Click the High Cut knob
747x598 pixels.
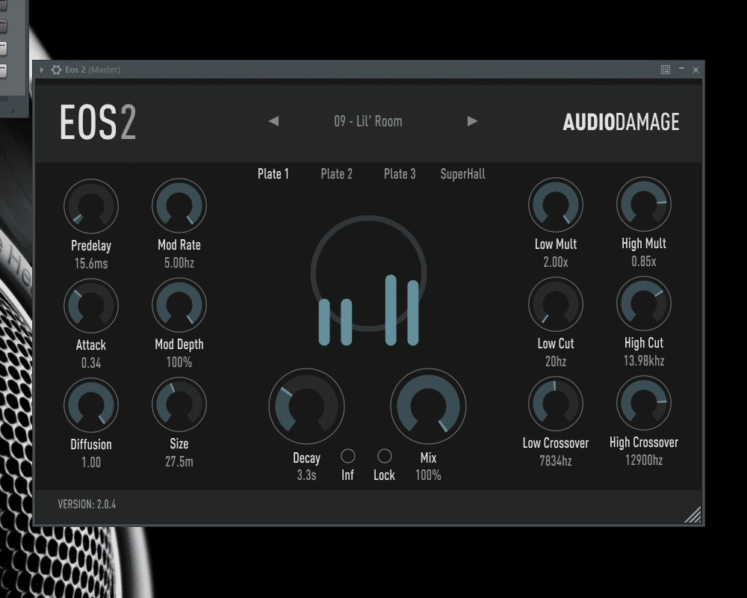pos(644,303)
